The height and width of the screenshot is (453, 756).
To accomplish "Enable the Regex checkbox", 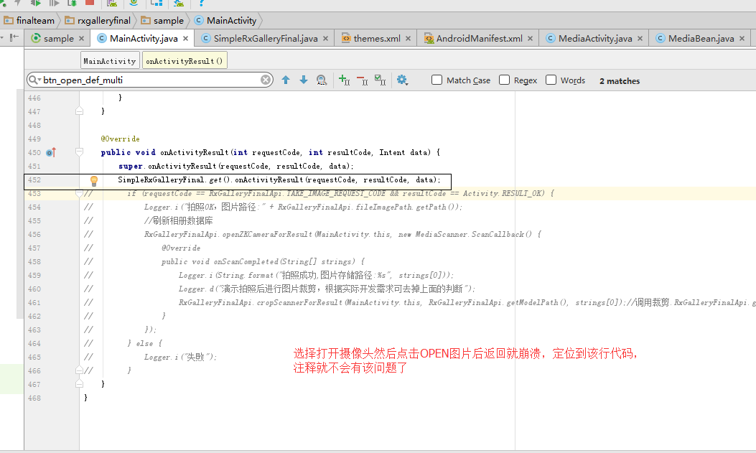I will (504, 80).
